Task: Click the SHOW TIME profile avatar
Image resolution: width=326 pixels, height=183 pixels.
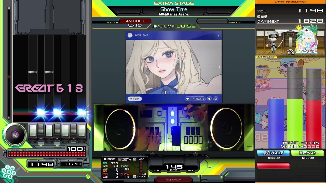Action: coord(130,35)
